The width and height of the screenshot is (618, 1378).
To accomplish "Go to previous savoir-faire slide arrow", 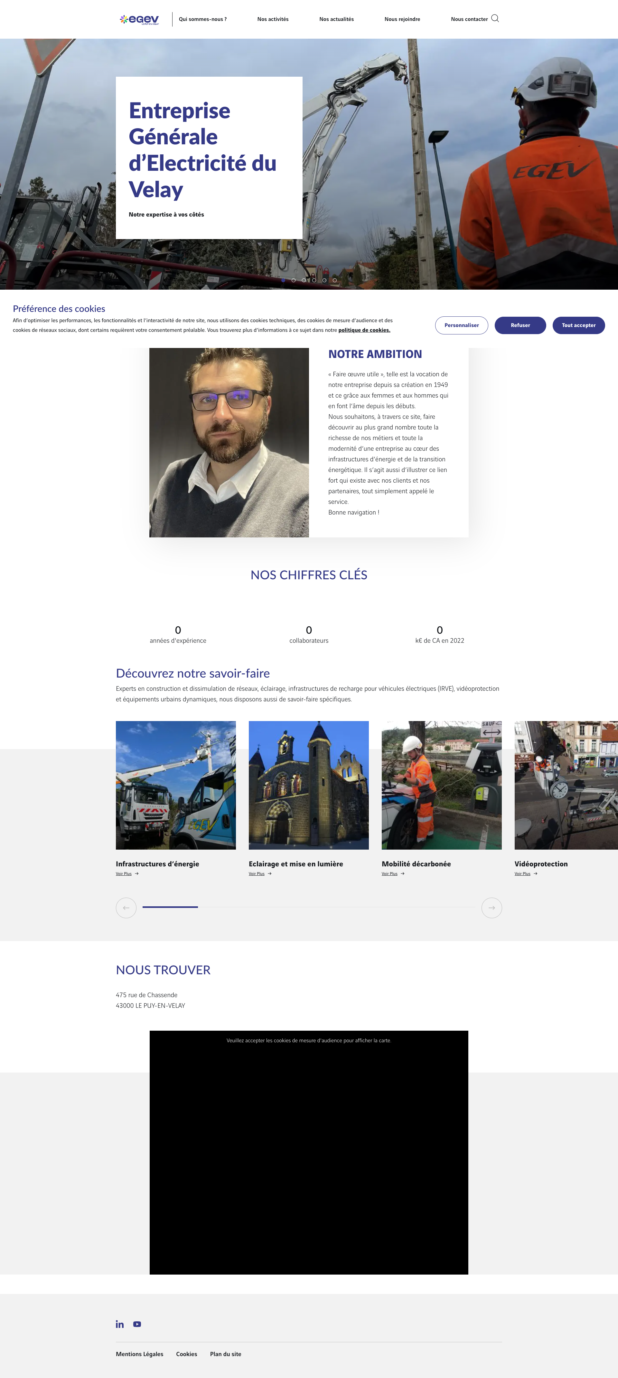I will pyautogui.click(x=126, y=908).
